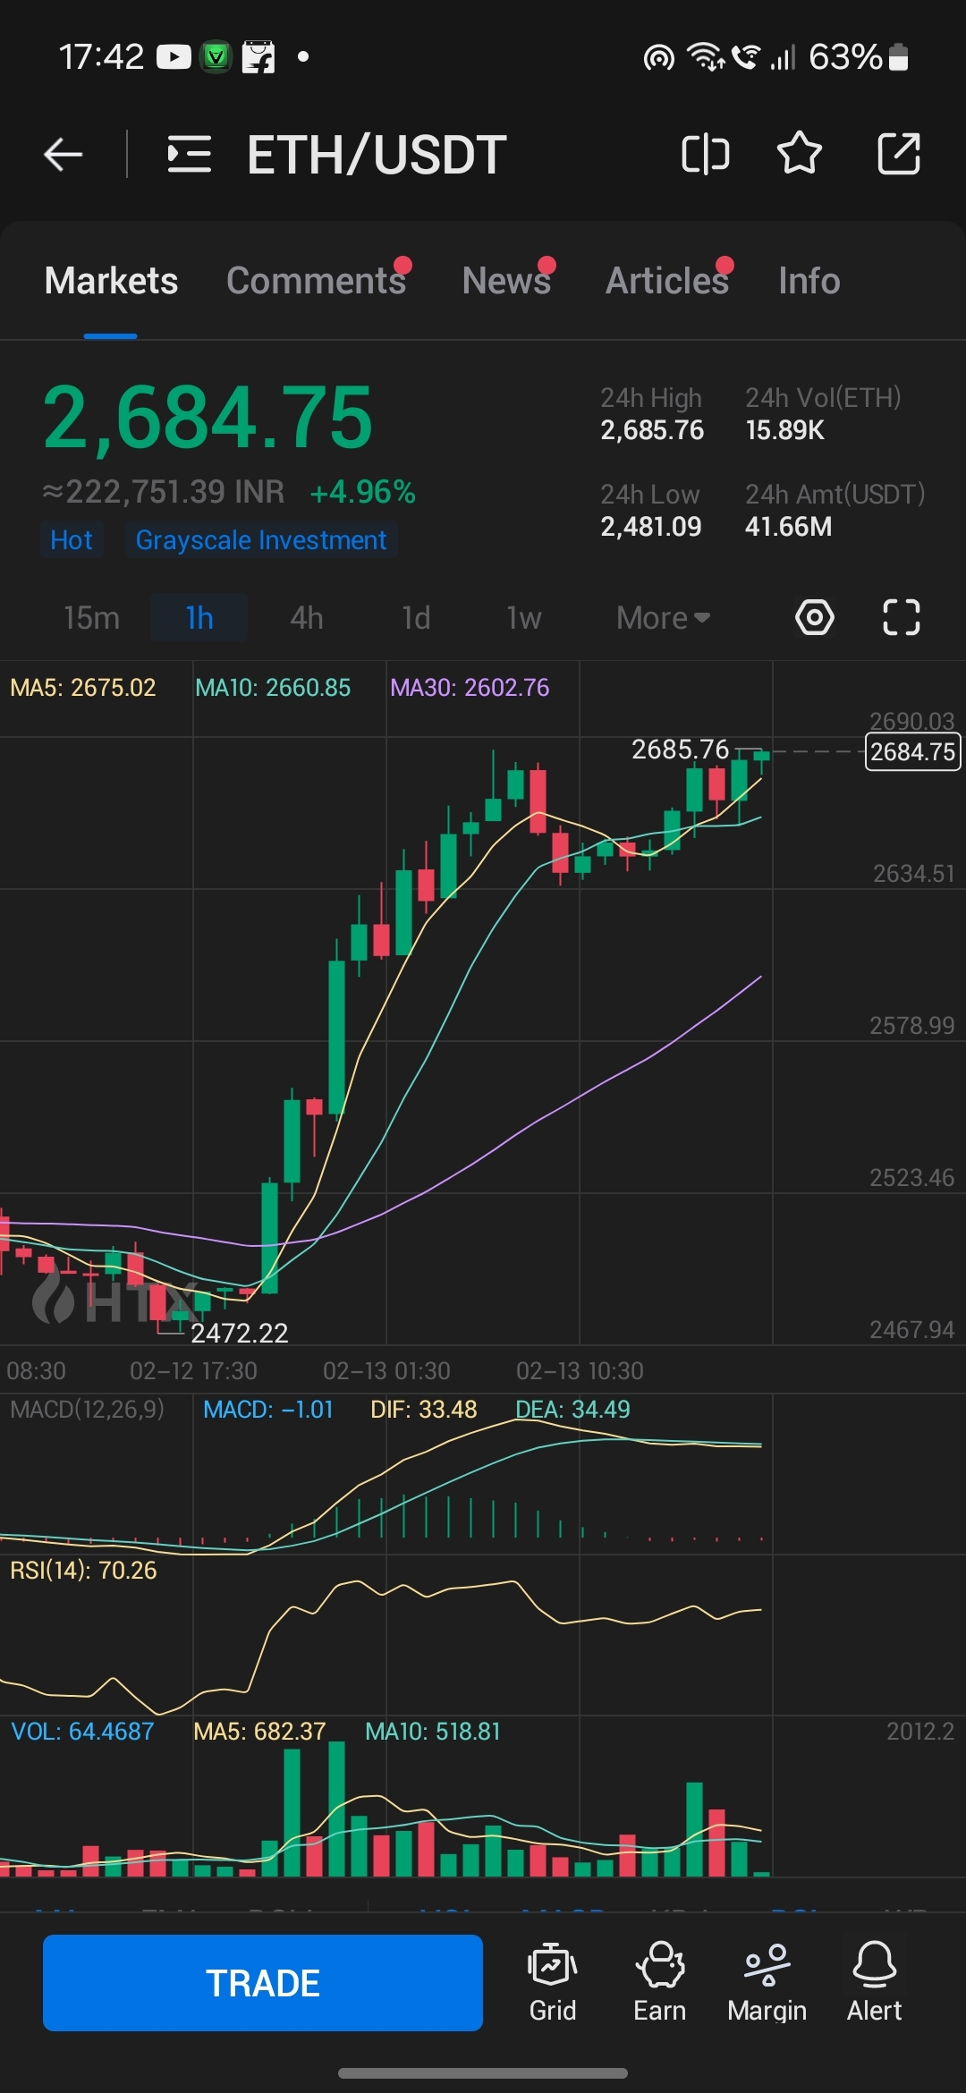Switch to the Comments tab
Viewport: 966px width, 2093px height.
(x=316, y=281)
